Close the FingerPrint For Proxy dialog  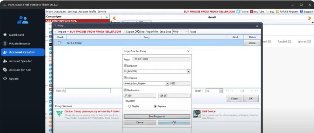coord(188,51)
